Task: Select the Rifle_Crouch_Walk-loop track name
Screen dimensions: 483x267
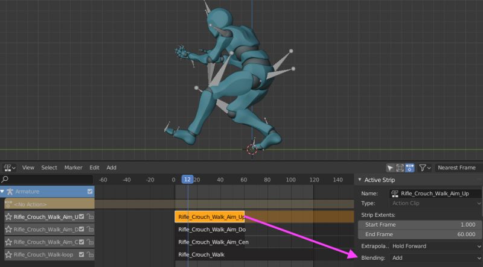Action: point(43,255)
